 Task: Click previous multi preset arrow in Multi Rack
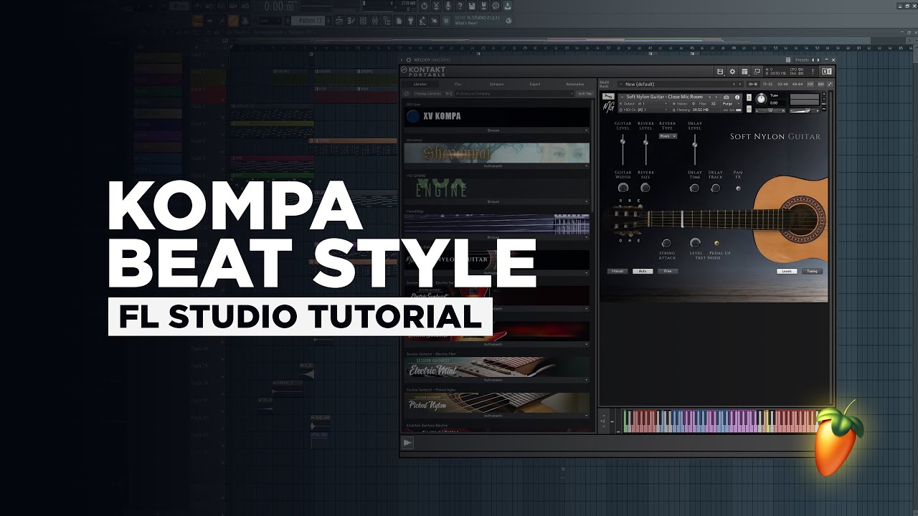734,84
